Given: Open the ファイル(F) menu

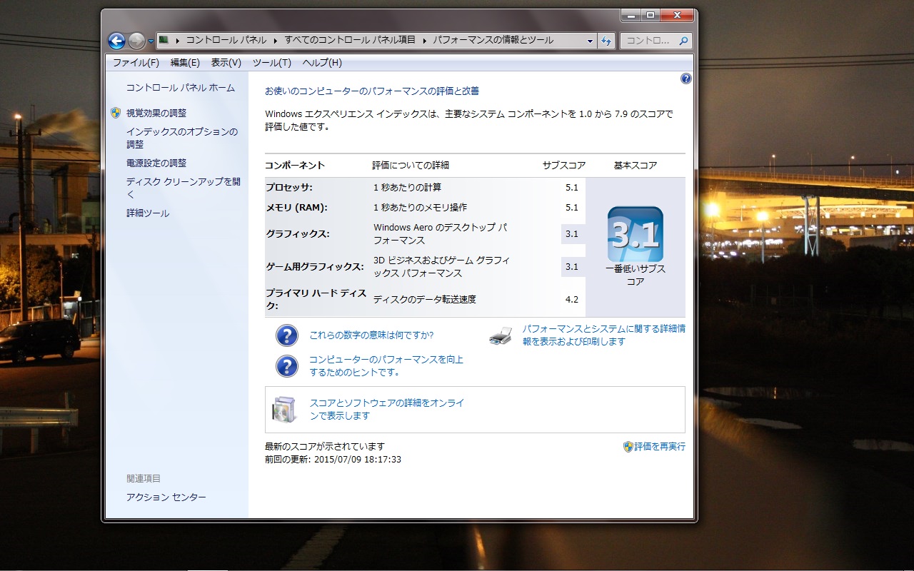Looking at the screenshot, I should click(136, 63).
